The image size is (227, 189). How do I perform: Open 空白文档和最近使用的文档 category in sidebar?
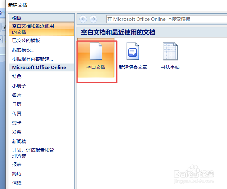coord(42,29)
